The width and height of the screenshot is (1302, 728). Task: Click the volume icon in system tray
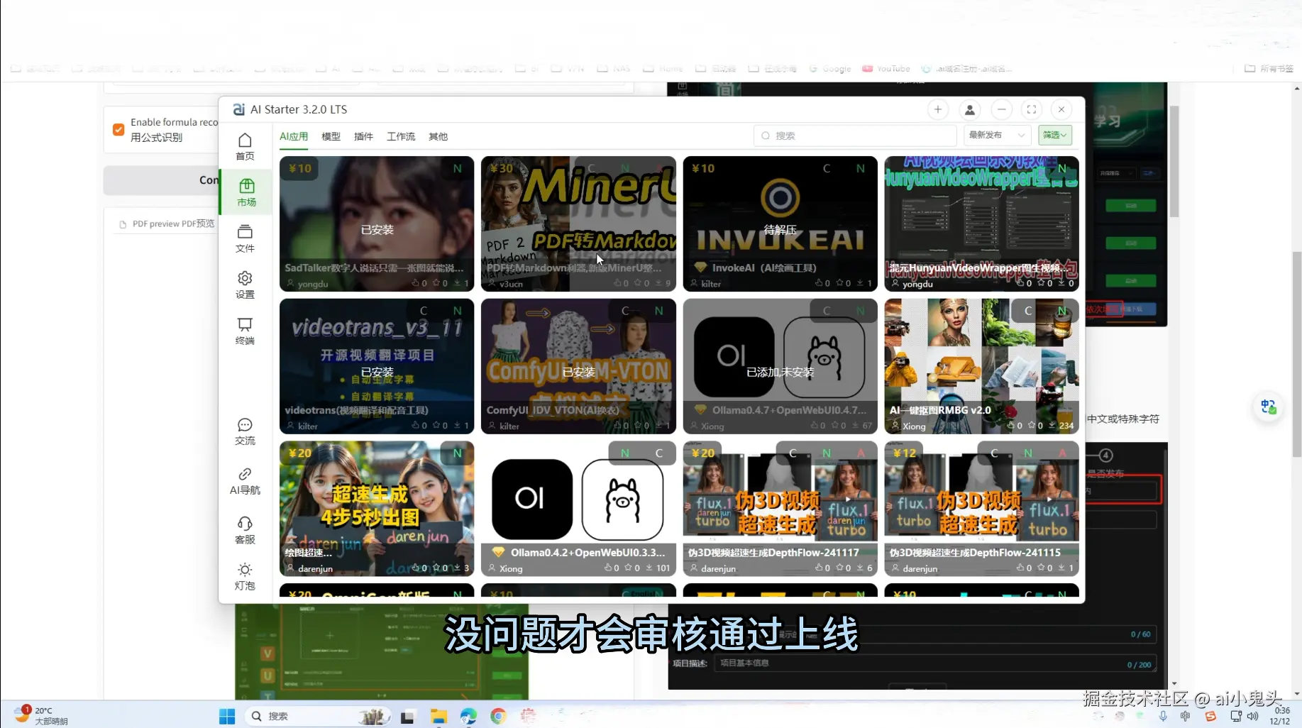(x=1252, y=717)
